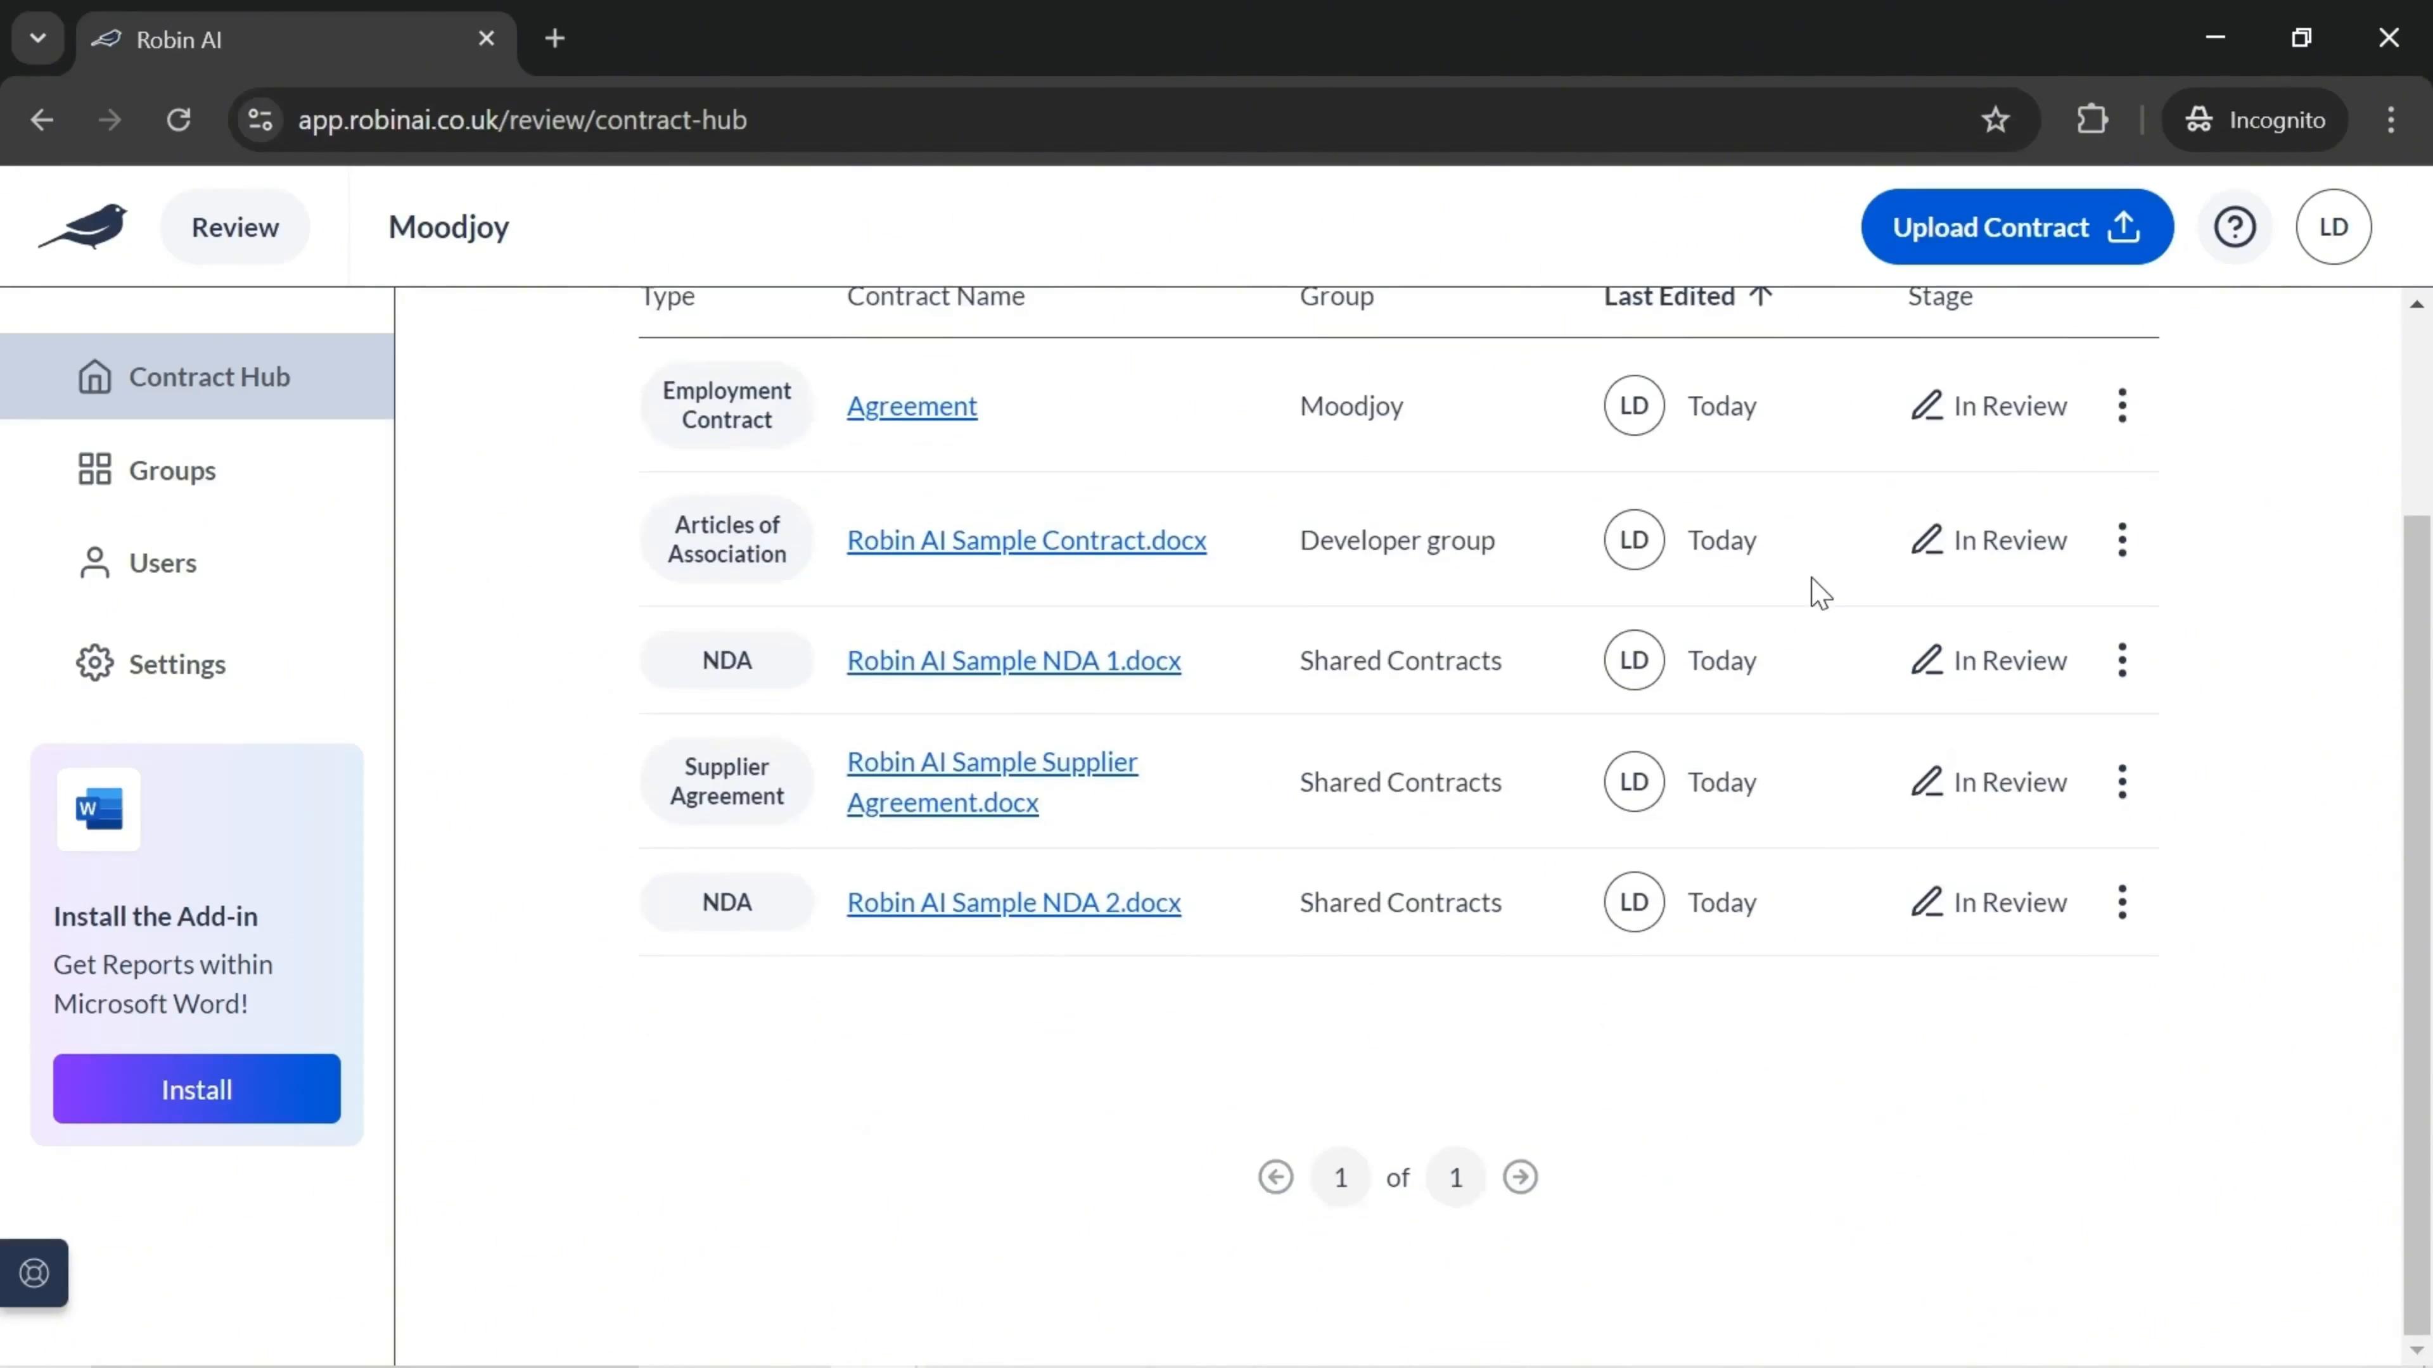Click the help question mark icon
The image size is (2433, 1368).
tap(2236, 225)
